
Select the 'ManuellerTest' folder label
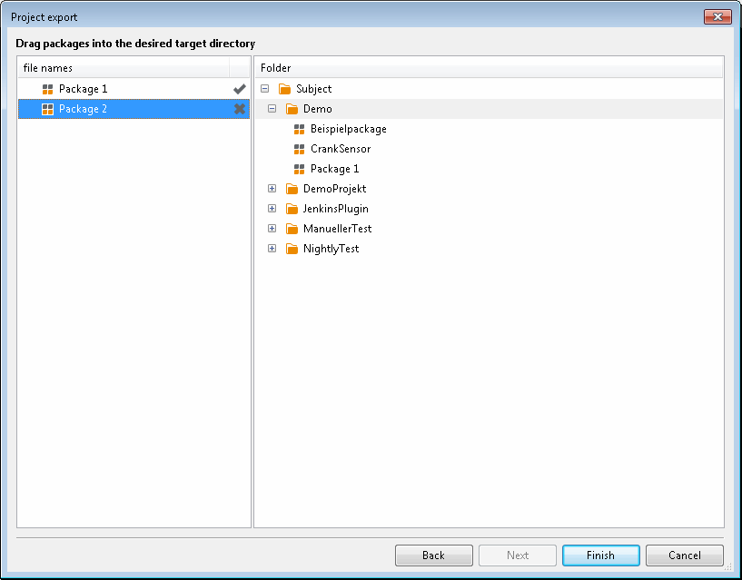(338, 229)
